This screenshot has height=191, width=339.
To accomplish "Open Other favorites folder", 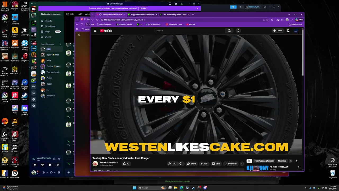I will [x=295, y=24].
